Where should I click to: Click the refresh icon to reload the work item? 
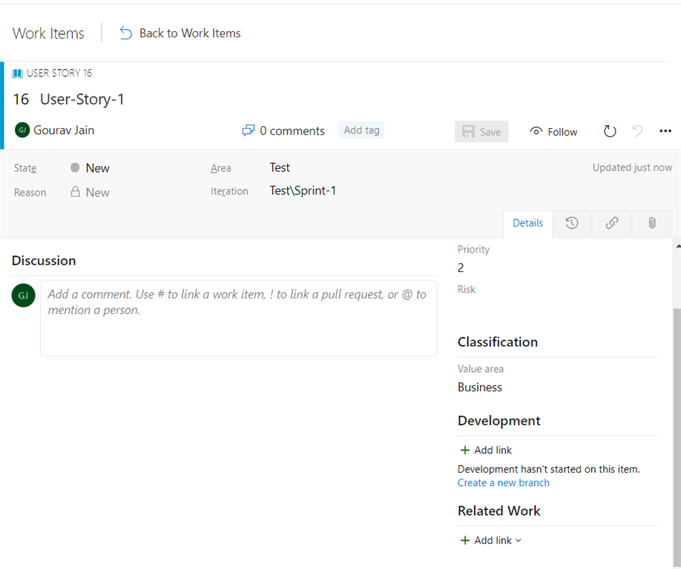click(610, 131)
